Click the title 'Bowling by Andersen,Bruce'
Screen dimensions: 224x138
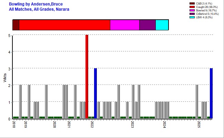tap(36, 4)
